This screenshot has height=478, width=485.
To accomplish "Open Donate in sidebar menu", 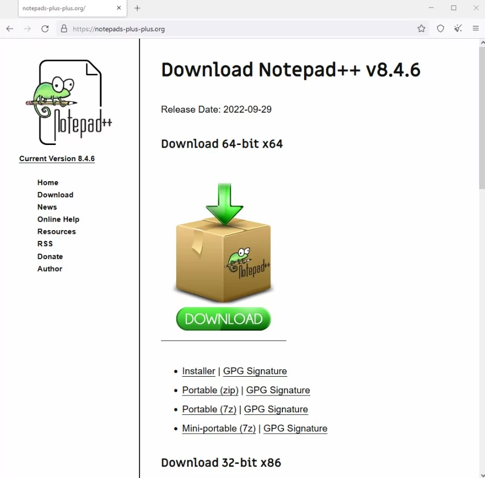I will click(50, 257).
